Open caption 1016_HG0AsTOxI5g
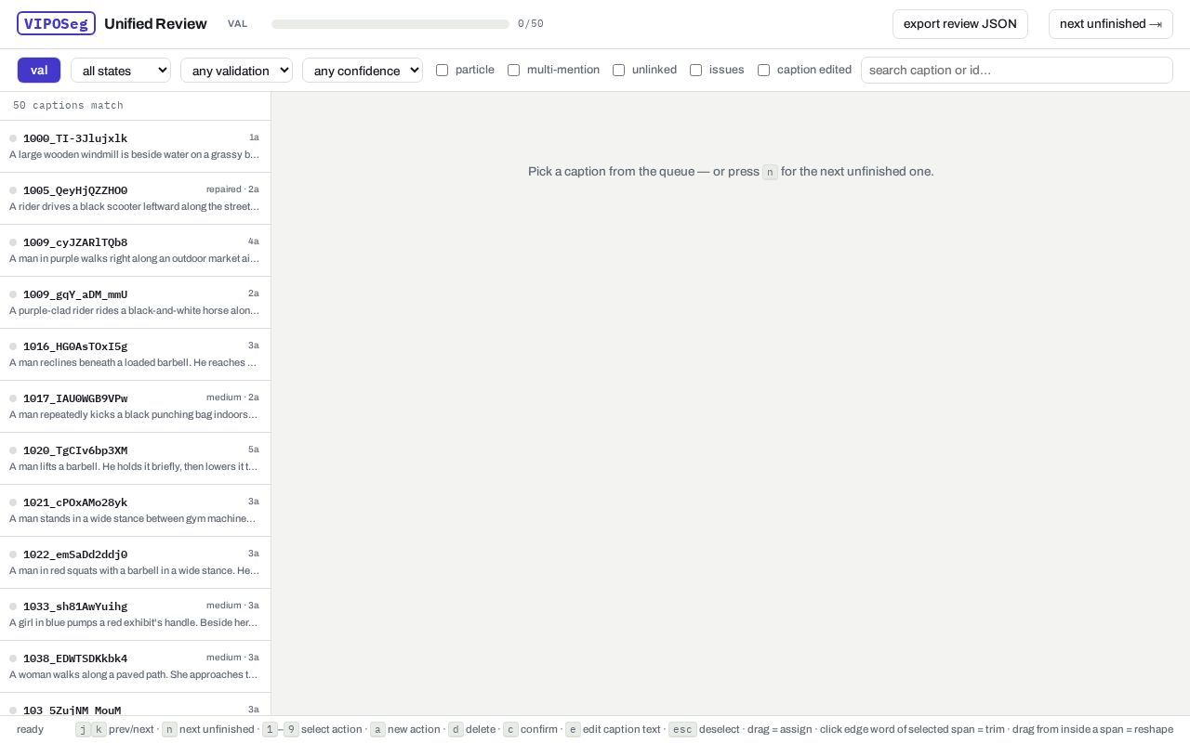This screenshot has width=1190, height=743. [135, 355]
